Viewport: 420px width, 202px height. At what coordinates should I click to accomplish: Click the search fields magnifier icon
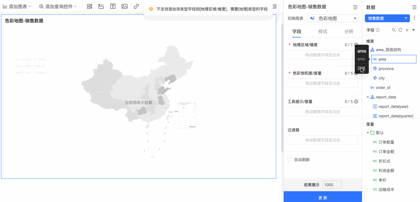tap(394, 30)
